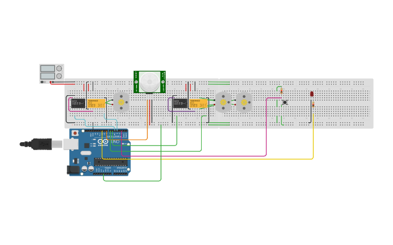Click the Arduino barrel power jack
Image resolution: width=393 pixels, height=245 pixels.
tap(73, 170)
